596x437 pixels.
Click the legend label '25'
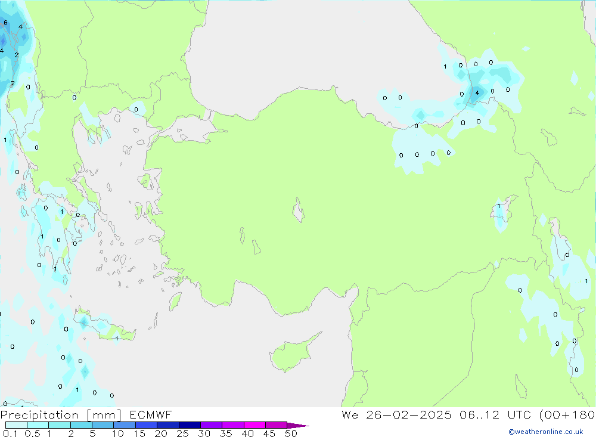(182, 433)
